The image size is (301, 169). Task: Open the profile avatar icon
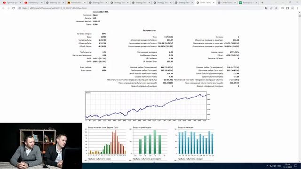click(293, 8)
